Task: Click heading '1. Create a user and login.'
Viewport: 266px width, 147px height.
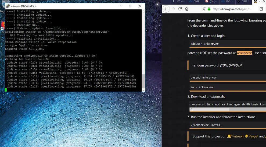Action: (x=206, y=36)
